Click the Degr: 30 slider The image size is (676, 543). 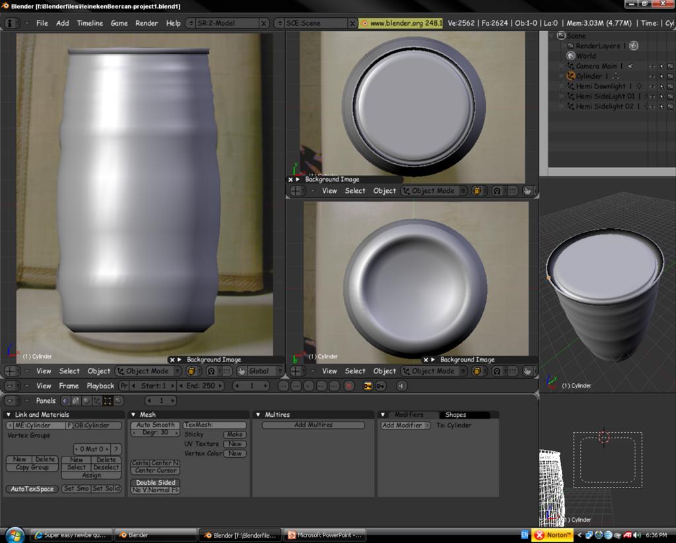(x=155, y=432)
